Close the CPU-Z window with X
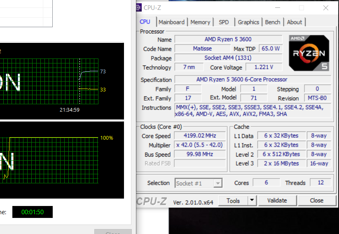 point(325,8)
